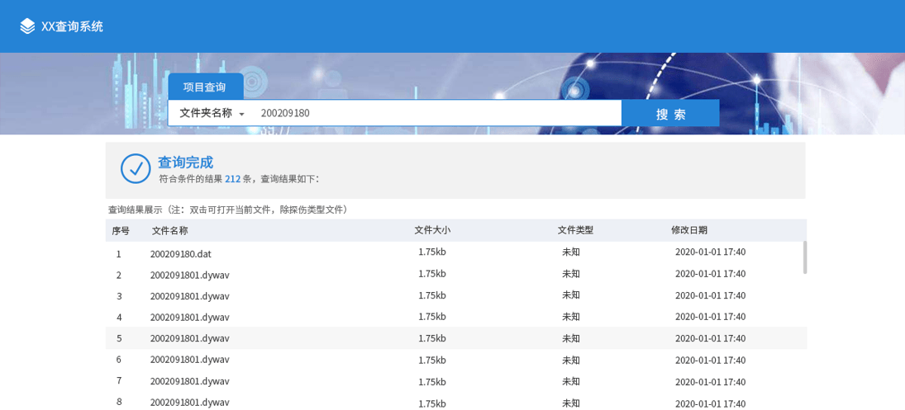Expand the 文件夹名称 search type dropdown
Viewport: 905px width, 410px height.
[212, 113]
